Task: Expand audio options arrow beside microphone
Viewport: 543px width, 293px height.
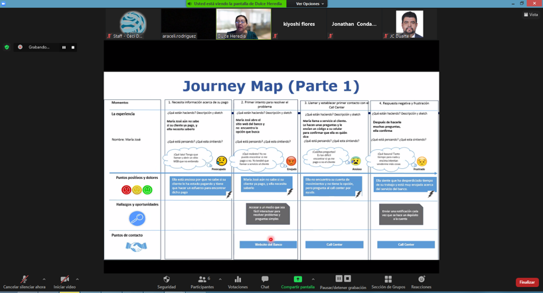Action: tap(44, 279)
